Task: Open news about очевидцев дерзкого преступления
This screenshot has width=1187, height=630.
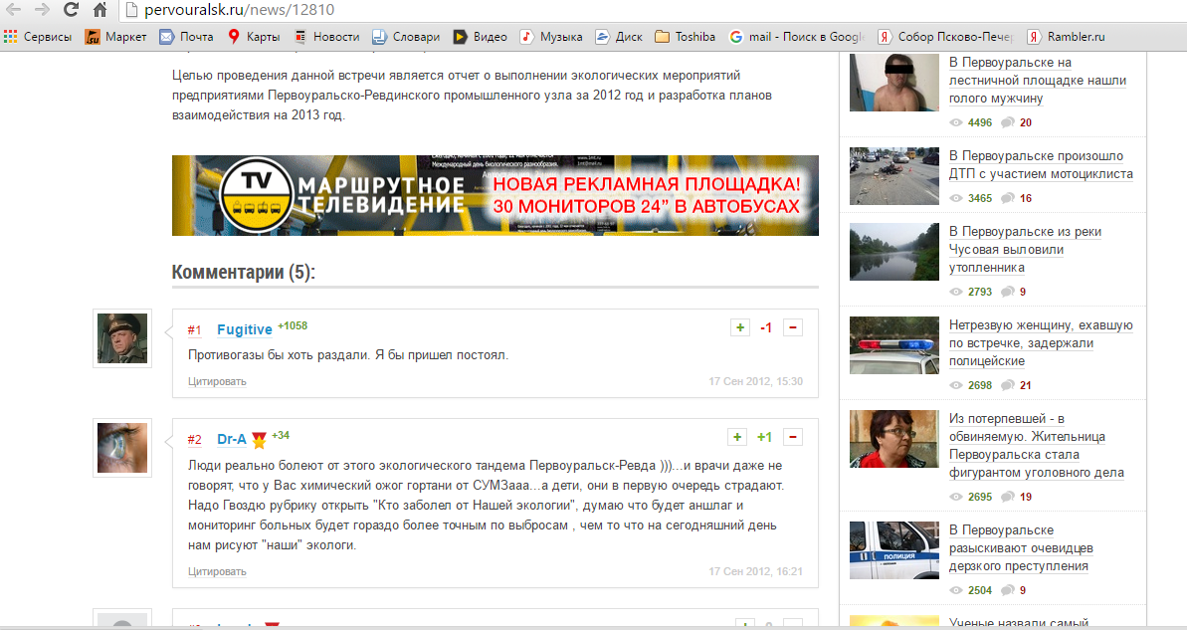Action: [1021, 548]
